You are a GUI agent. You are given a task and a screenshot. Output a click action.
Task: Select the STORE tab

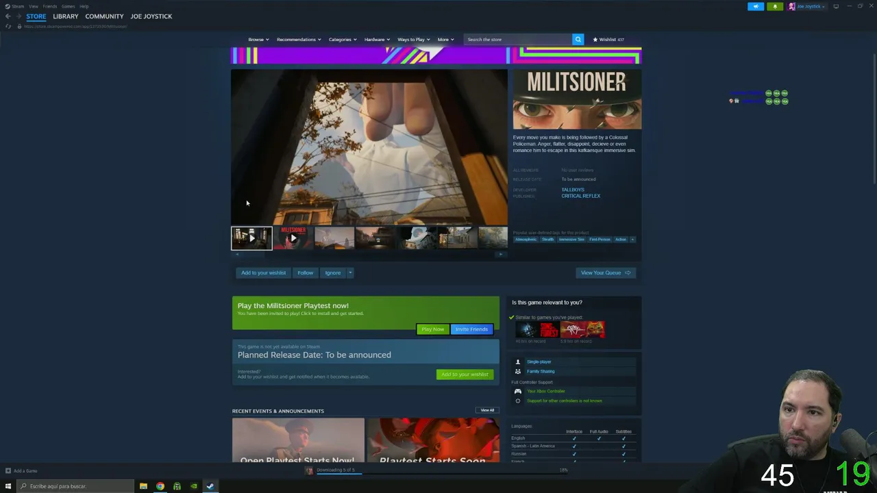coord(36,16)
